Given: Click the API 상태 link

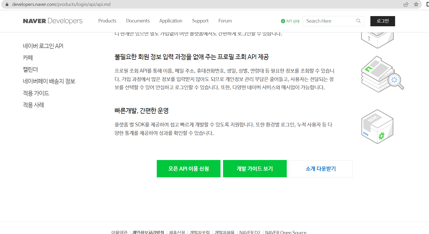Looking at the screenshot, I should (290, 21).
